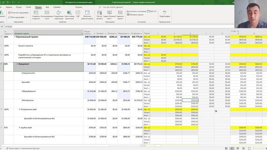Collapse the Строительный проект summary task
Image resolution: width=267 pixels, height=150 pixels.
(x=15, y=37)
